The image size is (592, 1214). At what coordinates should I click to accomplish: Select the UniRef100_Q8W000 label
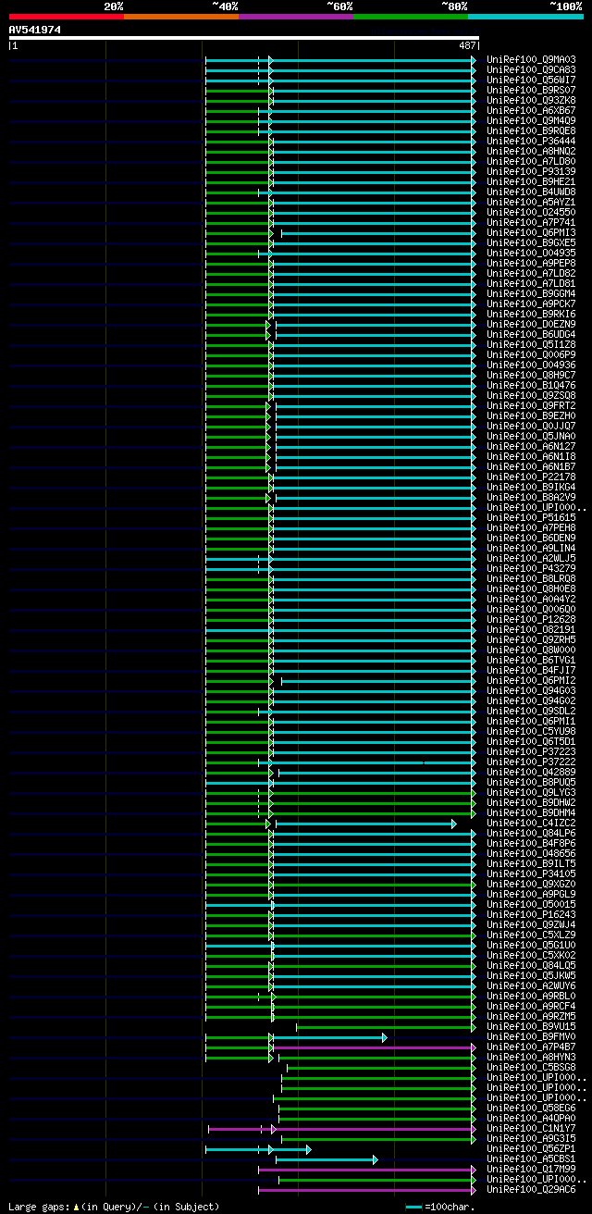coord(531,650)
